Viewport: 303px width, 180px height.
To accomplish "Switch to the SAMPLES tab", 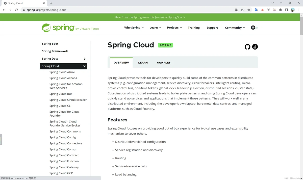I will pyautogui.click(x=164, y=62).
